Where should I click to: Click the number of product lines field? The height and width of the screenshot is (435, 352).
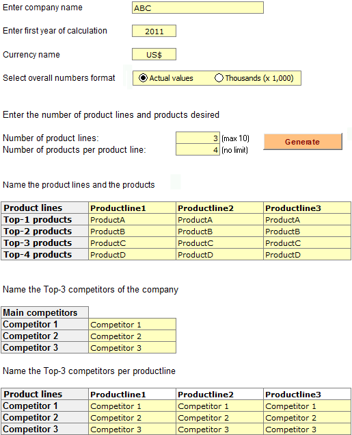[x=198, y=138]
